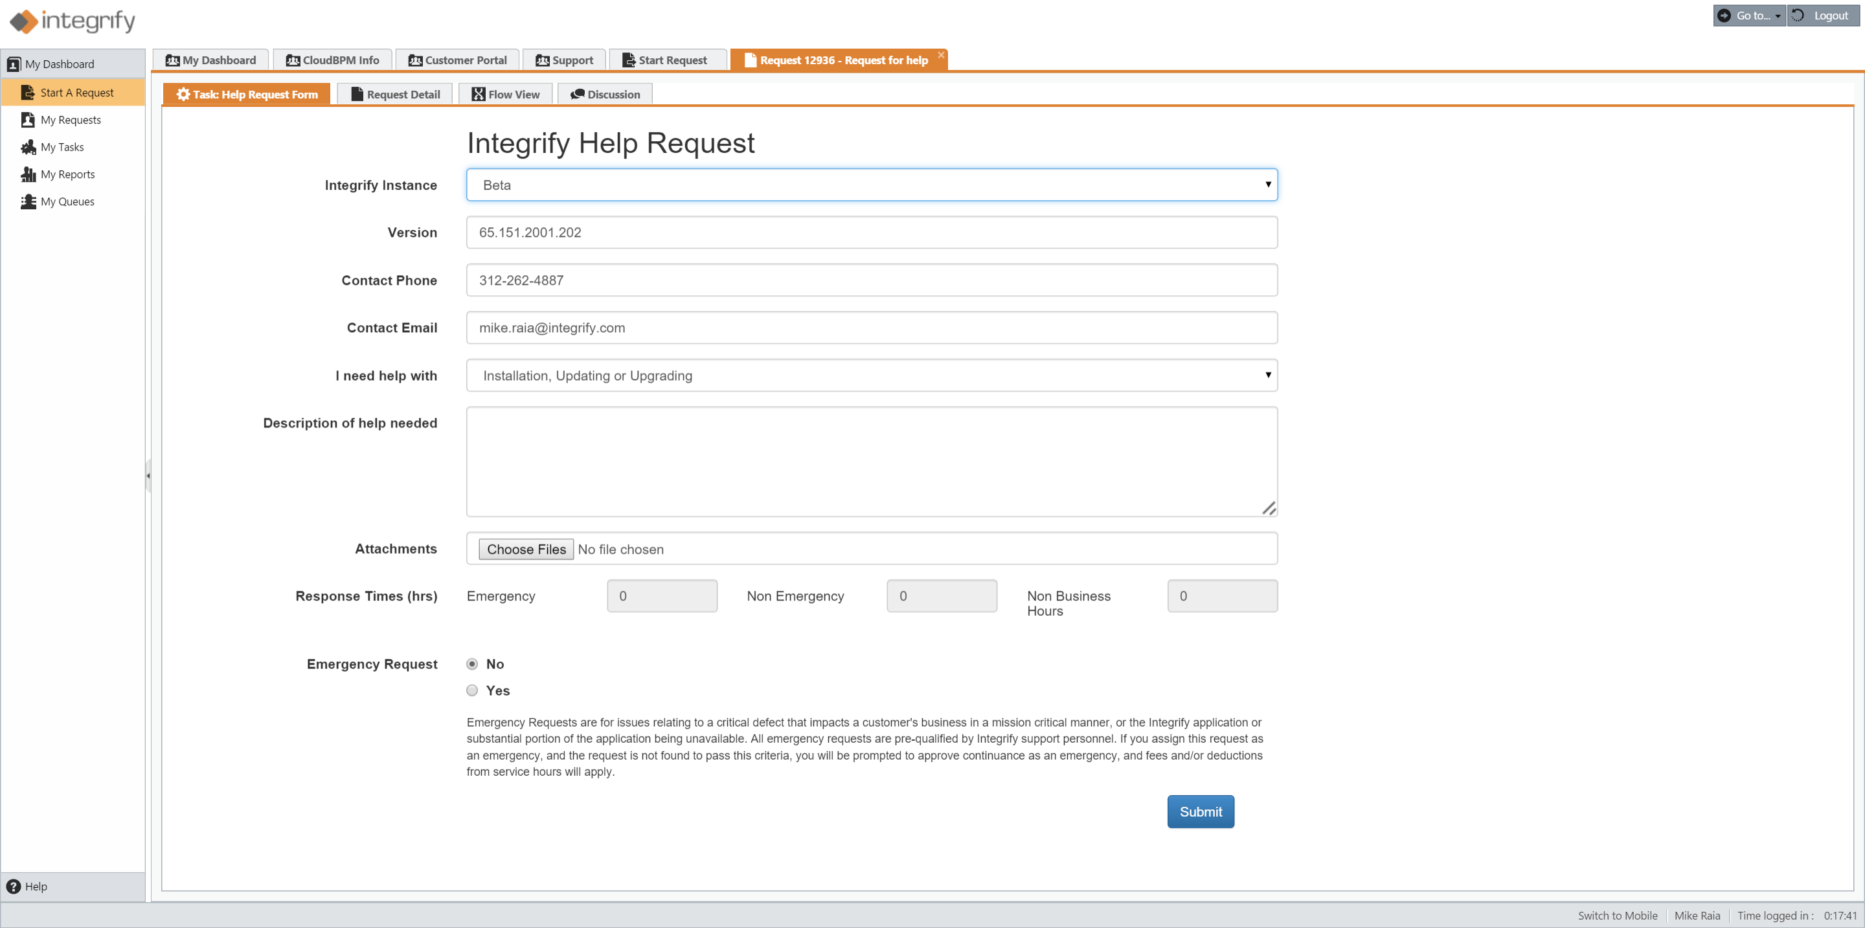Open the Request Detail subtab

[x=395, y=94]
